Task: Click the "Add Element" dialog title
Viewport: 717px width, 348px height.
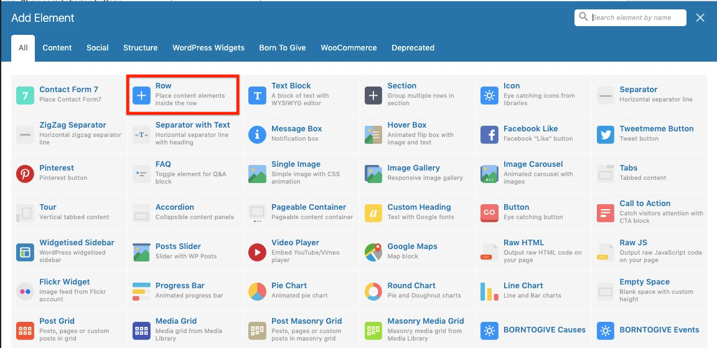Action: click(42, 18)
